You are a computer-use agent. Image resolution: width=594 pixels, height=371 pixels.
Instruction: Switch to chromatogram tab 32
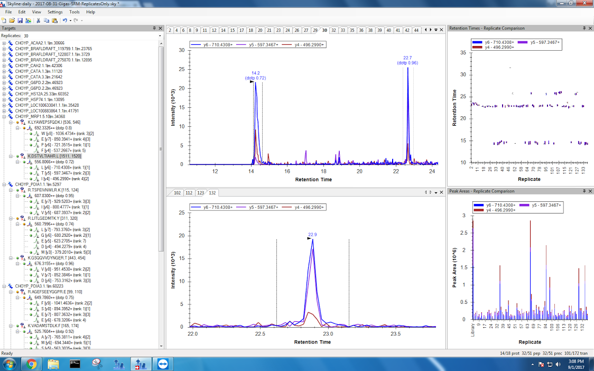tap(333, 30)
